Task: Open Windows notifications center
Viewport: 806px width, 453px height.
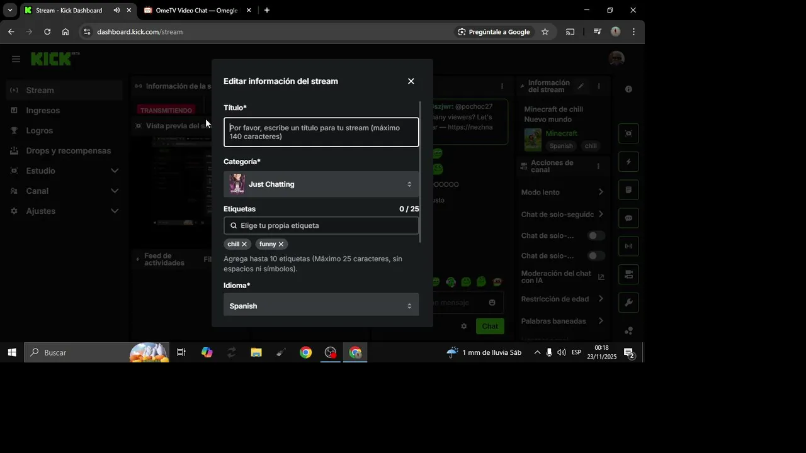Action: [x=629, y=352]
